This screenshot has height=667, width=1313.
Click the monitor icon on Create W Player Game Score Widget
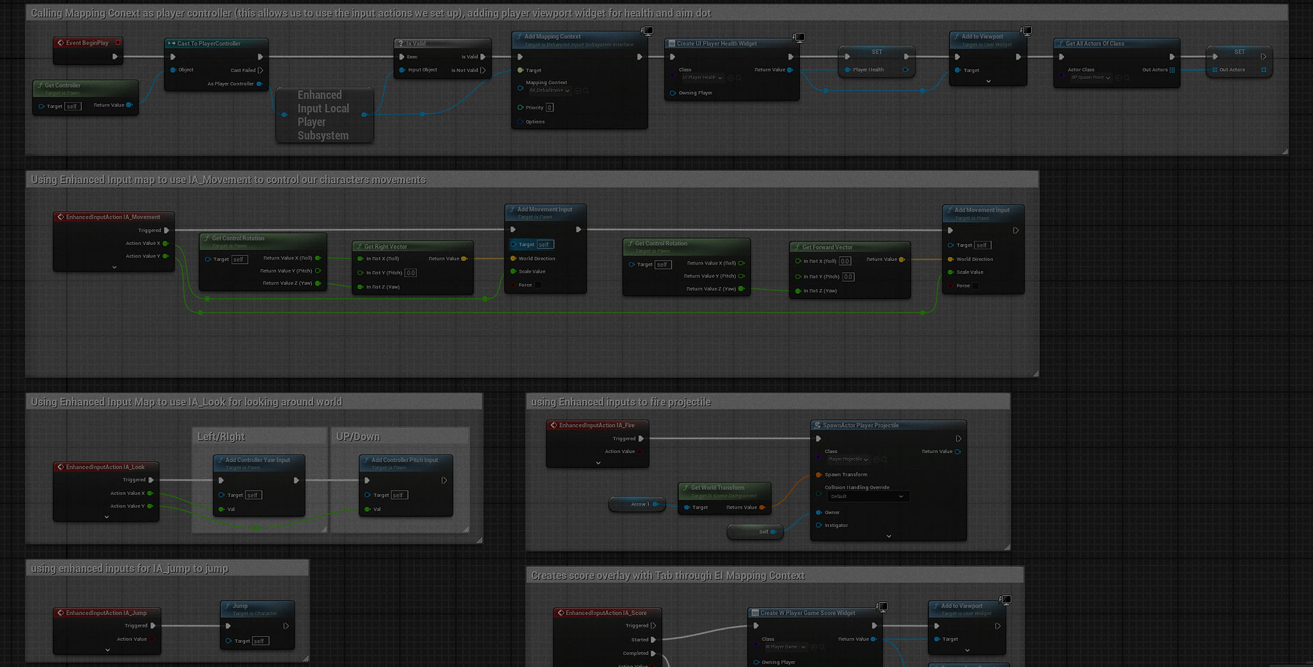[x=883, y=607]
